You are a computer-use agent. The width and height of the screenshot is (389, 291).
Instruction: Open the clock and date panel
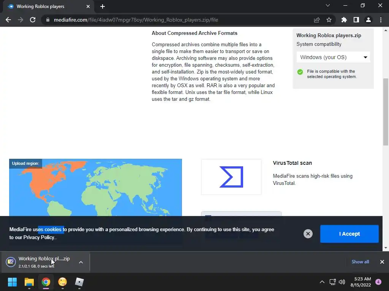coord(361,282)
